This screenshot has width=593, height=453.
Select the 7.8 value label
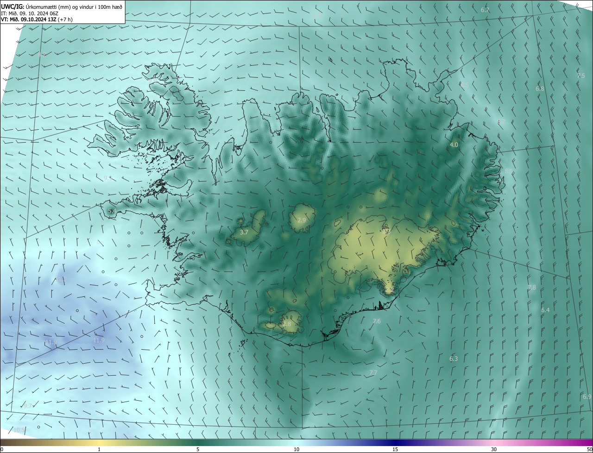click(x=532, y=287)
